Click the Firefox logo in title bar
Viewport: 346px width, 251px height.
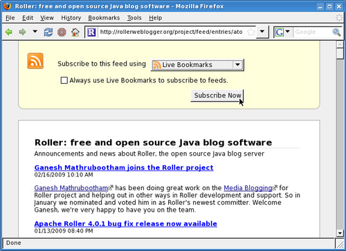click(x=7, y=6)
